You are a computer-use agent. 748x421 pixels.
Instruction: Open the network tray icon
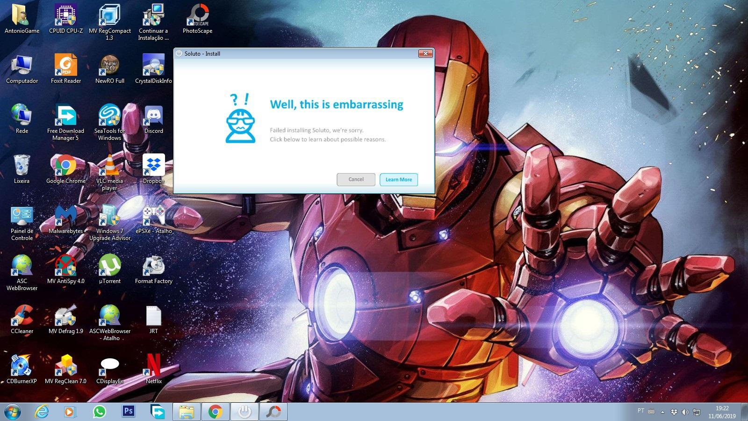(x=697, y=412)
